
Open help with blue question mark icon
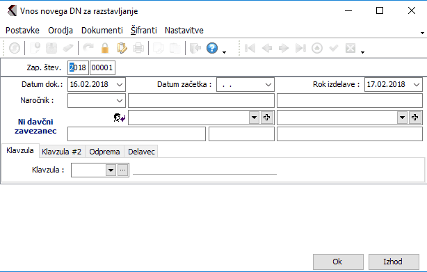212,48
